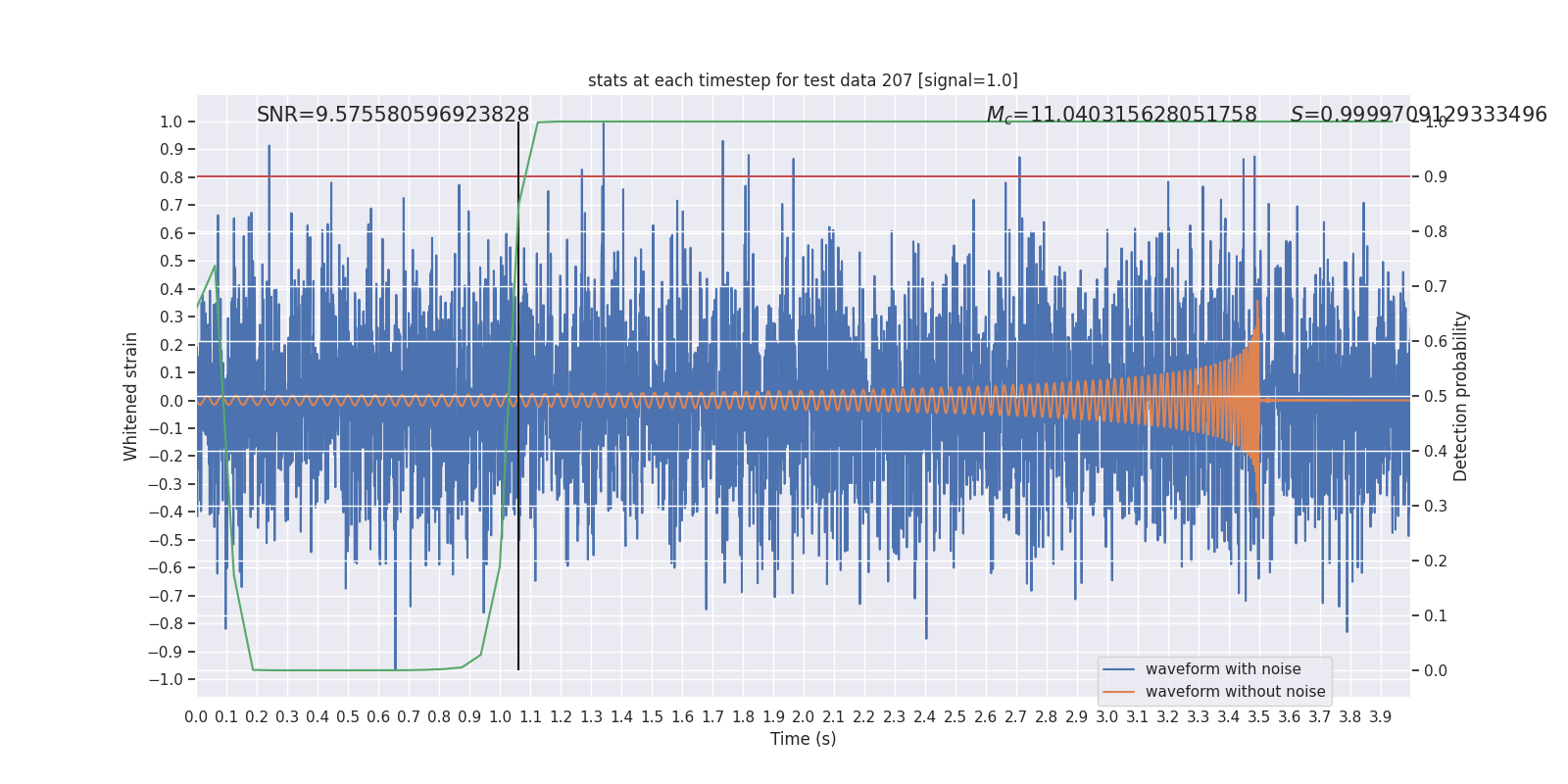This screenshot has width=1568, height=784.
Task: Select the SNR=9.575580596923828 annotation
Action: pos(393,115)
